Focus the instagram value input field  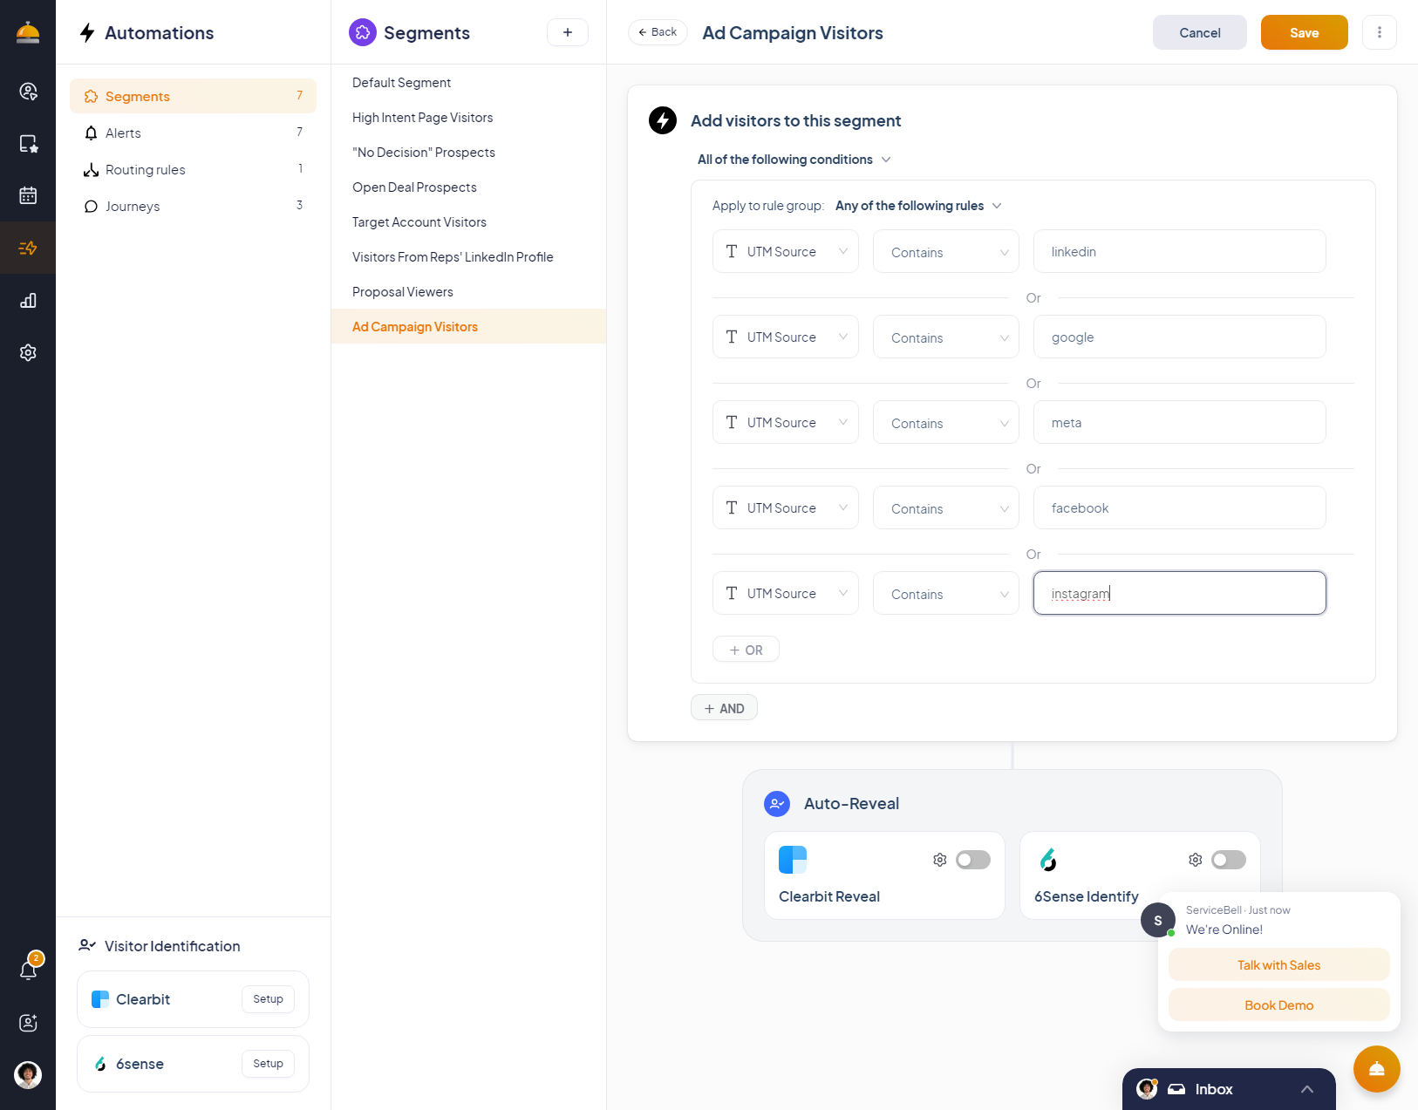click(1179, 593)
